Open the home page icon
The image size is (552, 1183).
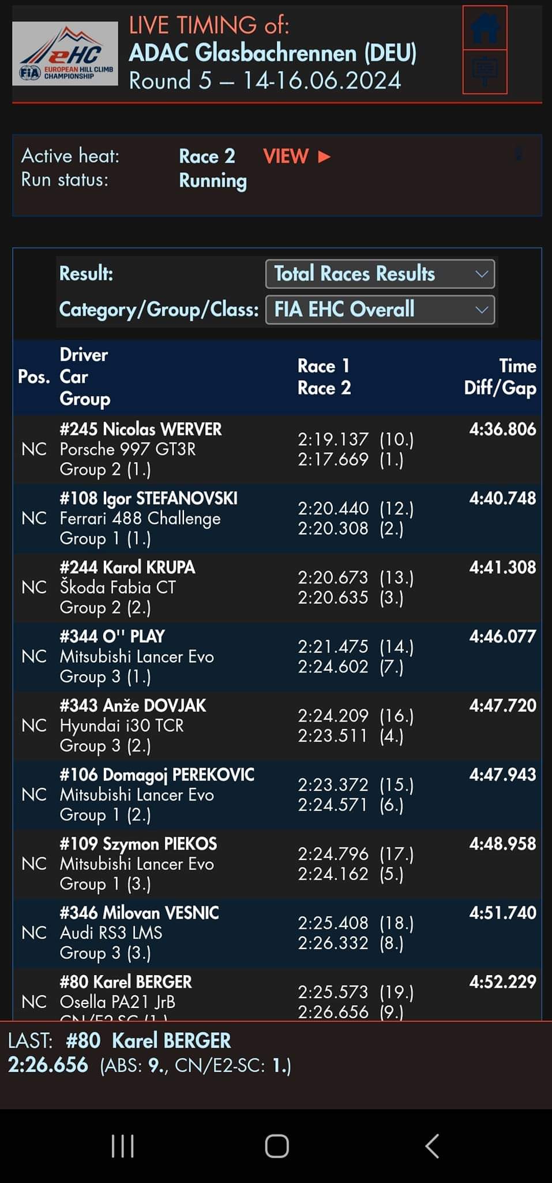(x=485, y=28)
